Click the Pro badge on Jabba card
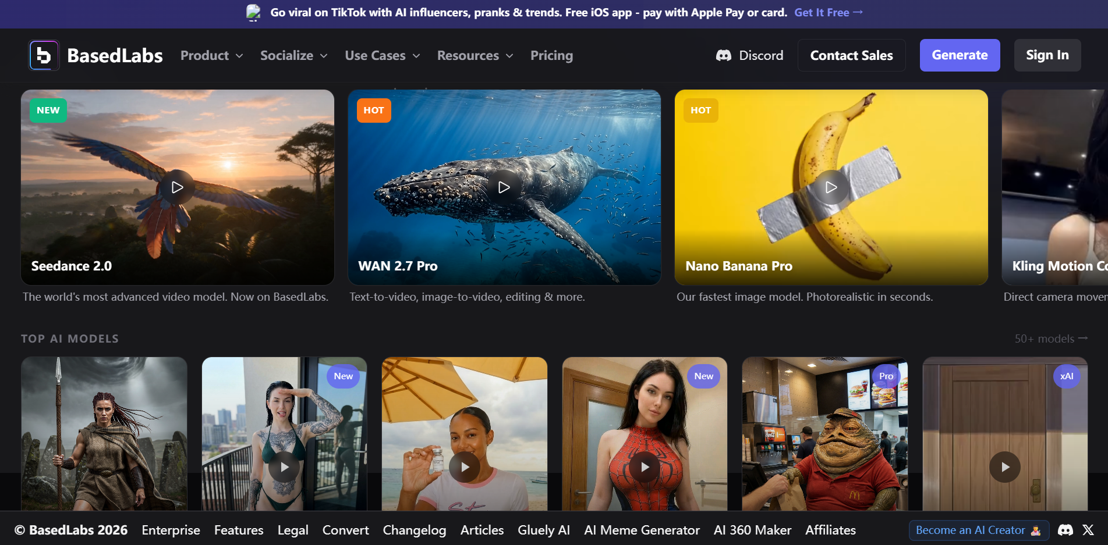The width and height of the screenshot is (1108, 545). pyautogui.click(x=886, y=376)
